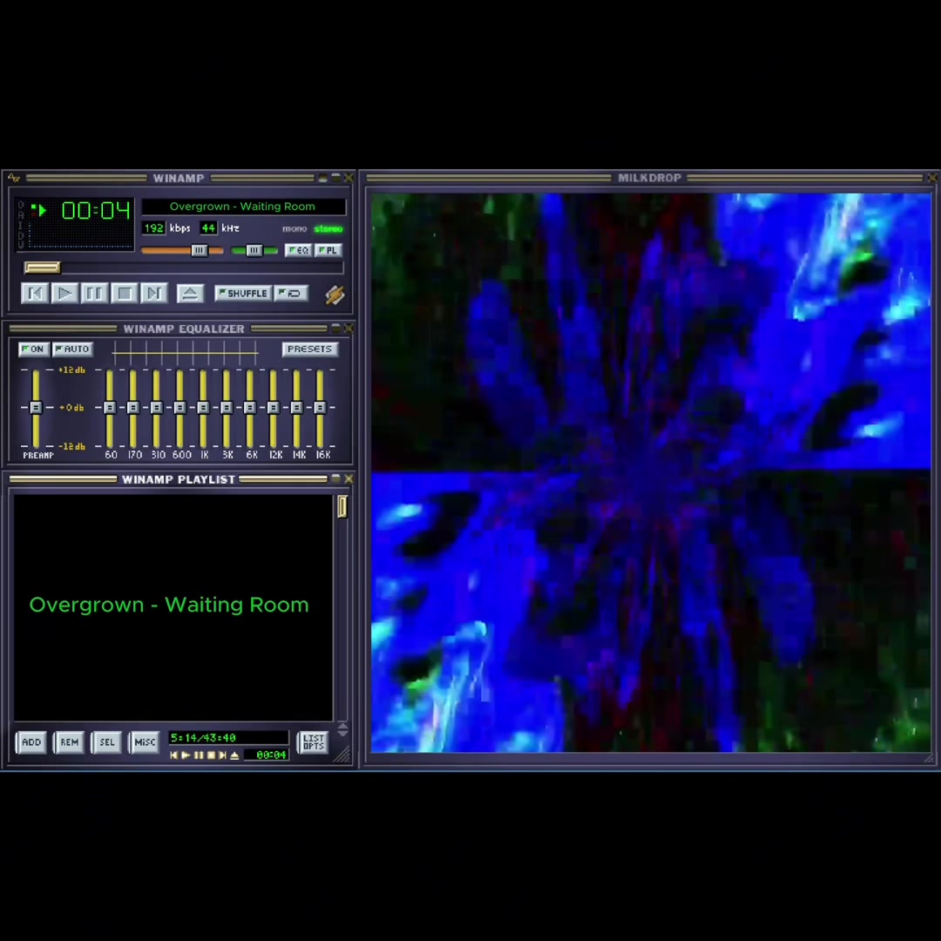941x941 pixels.
Task: Click the playlist scroll down arrow
Action: tap(342, 734)
